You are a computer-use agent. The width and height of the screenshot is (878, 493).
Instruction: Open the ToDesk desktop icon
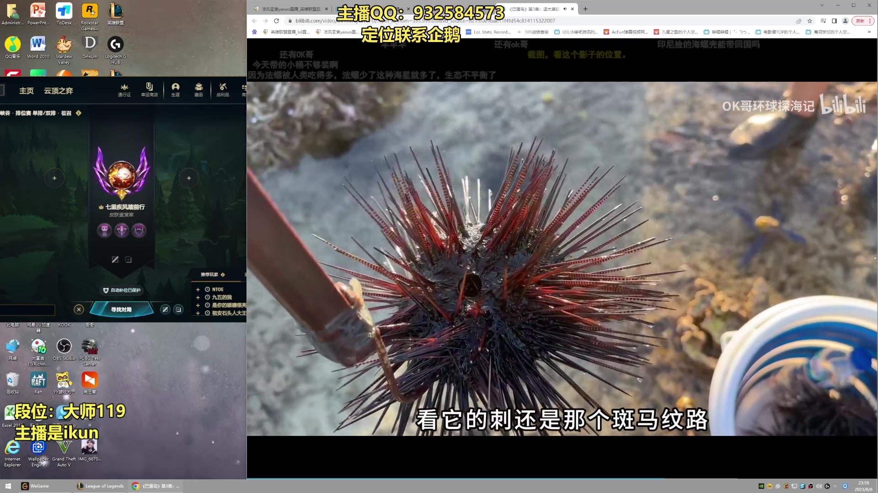(64, 14)
